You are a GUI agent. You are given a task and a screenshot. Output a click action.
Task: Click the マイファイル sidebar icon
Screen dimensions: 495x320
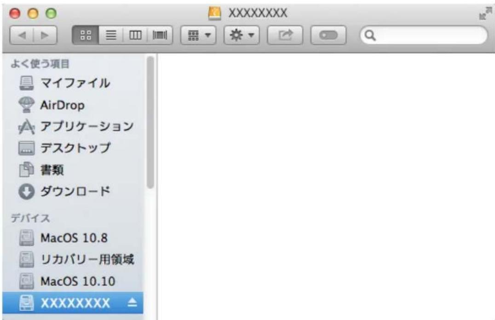pos(26,83)
